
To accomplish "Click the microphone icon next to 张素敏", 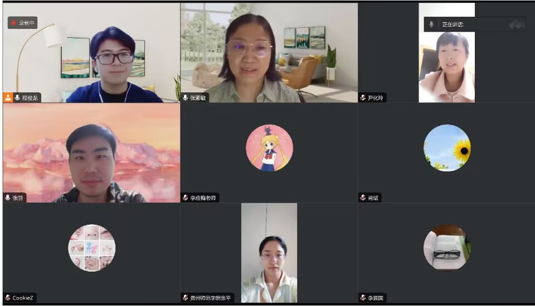I will click(185, 98).
